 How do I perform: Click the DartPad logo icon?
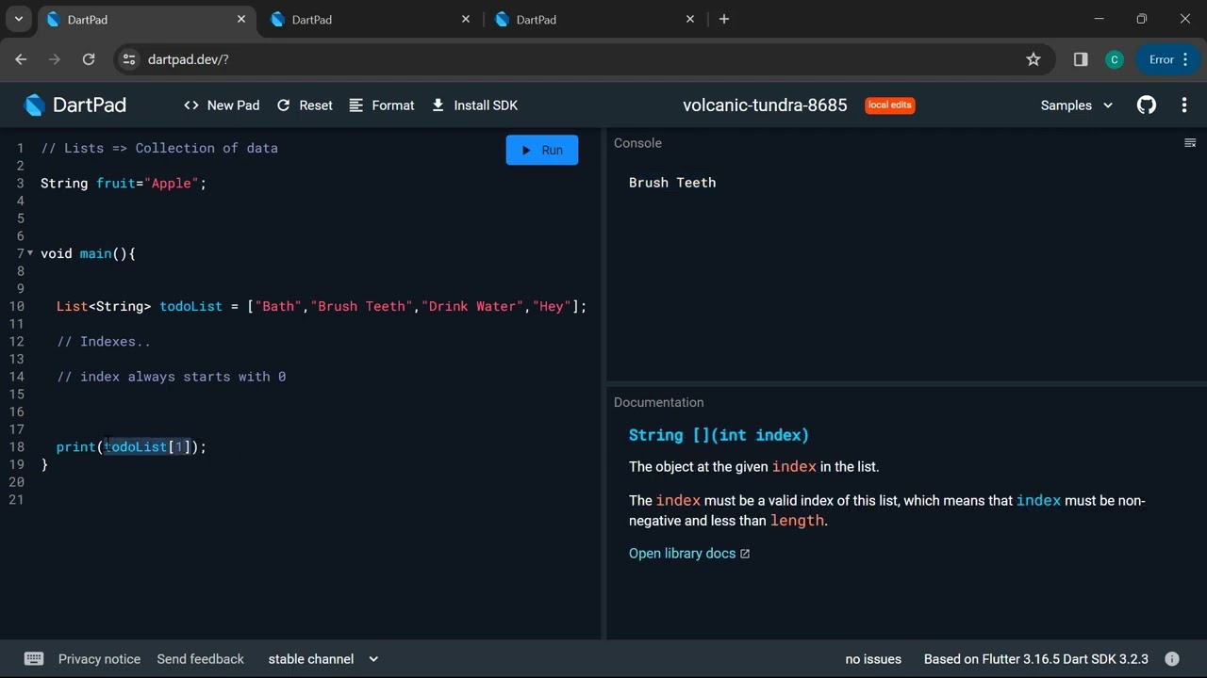coord(35,105)
